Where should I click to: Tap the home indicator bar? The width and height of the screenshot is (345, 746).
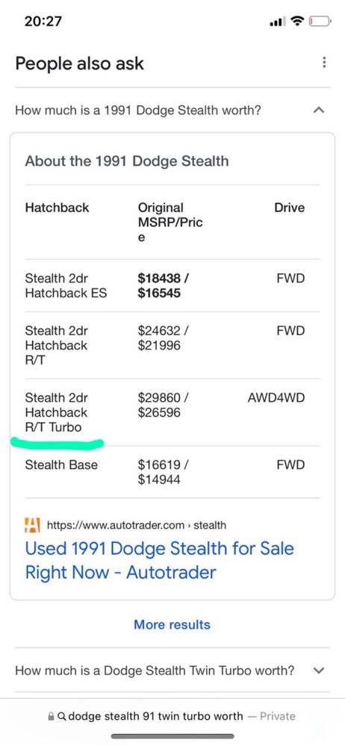(172, 736)
